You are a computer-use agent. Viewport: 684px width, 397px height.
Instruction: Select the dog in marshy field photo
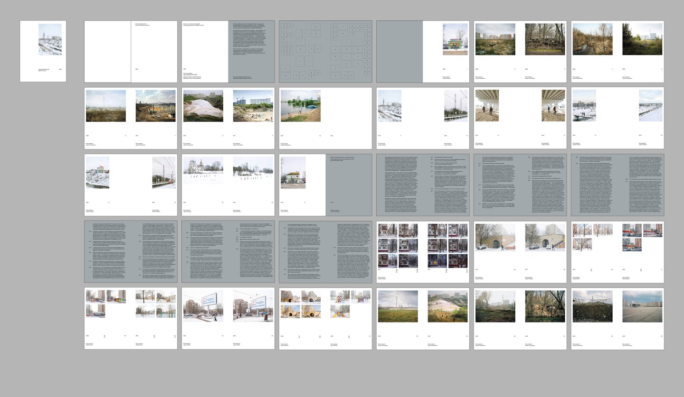click(x=495, y=39)
